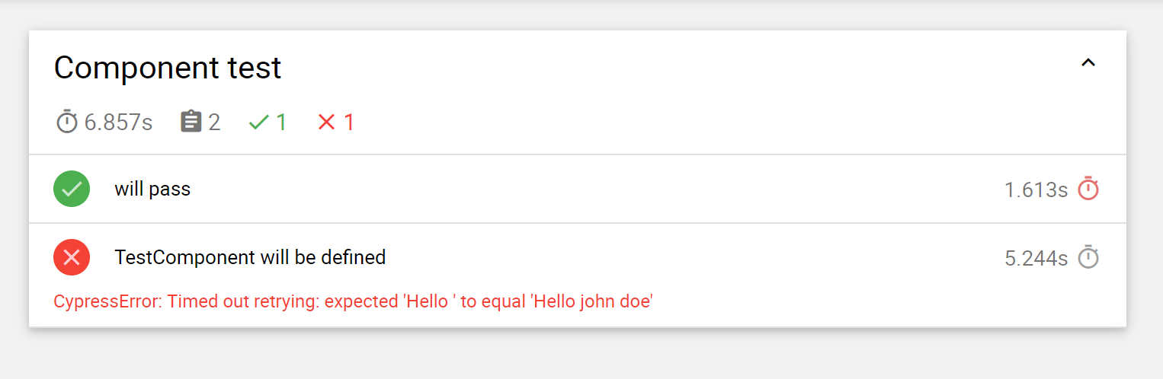Click the green pass circle icon
The height and width of the screenshot is (379, 1163).
[x=72, y=189]
